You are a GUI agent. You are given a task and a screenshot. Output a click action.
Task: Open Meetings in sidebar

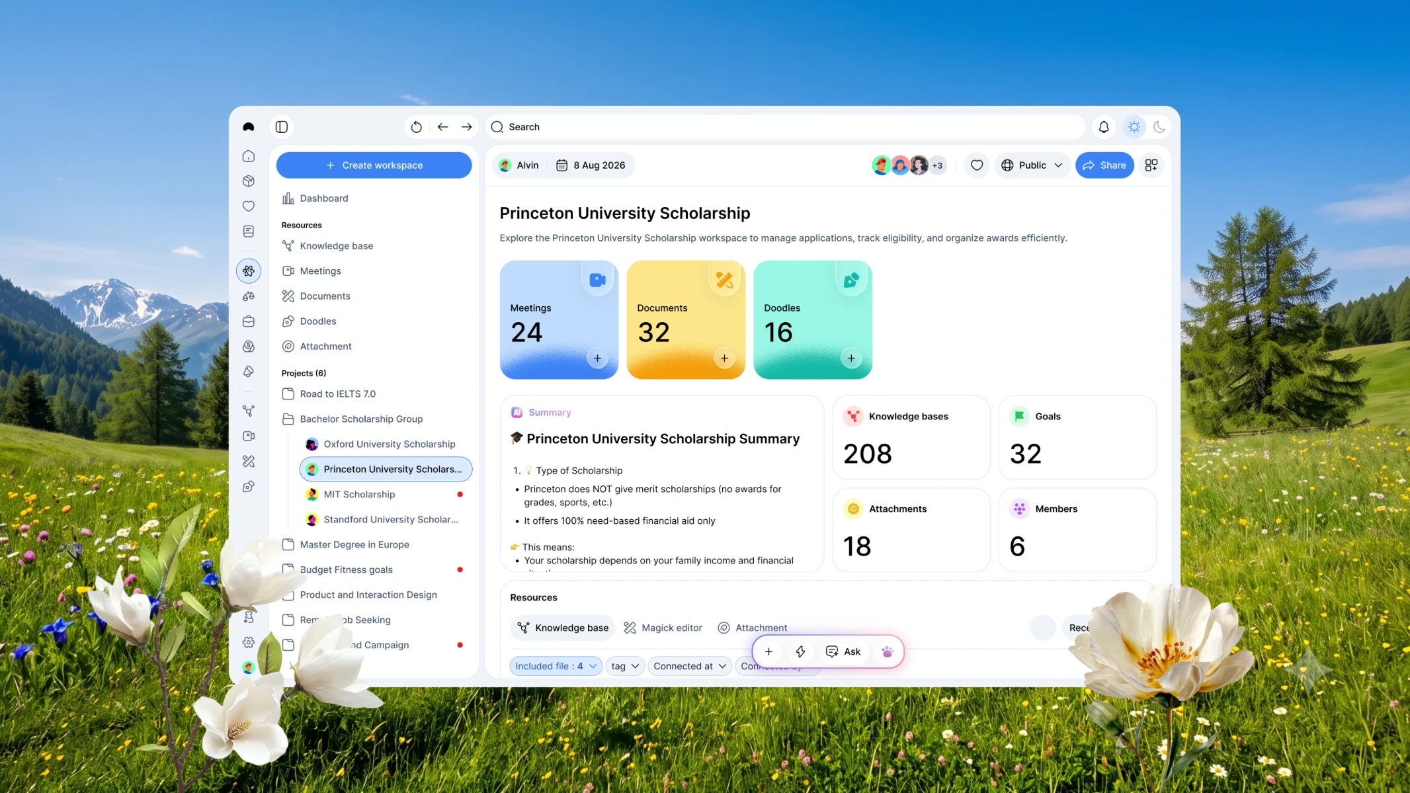point(374,271)
